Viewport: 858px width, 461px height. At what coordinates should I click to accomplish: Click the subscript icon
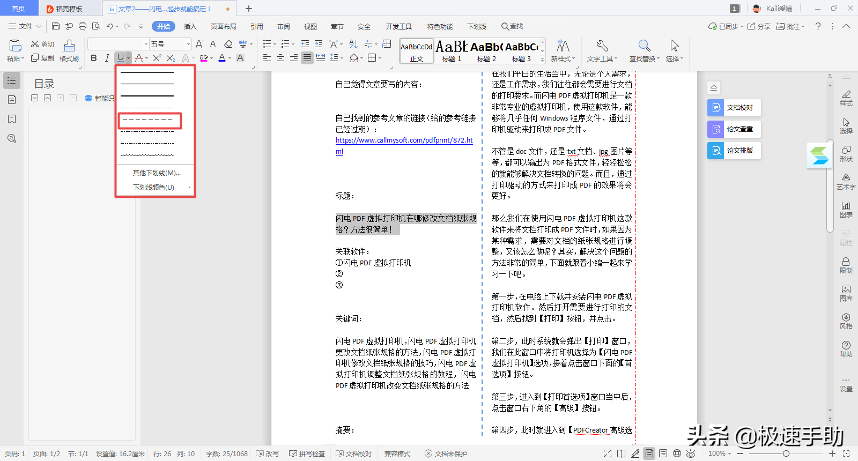(x=171, y=58)
